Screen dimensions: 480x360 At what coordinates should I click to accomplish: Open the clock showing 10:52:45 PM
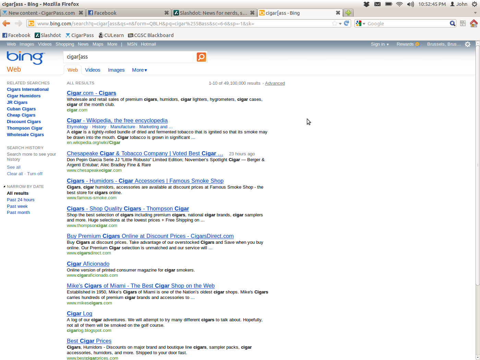point(432,4)
